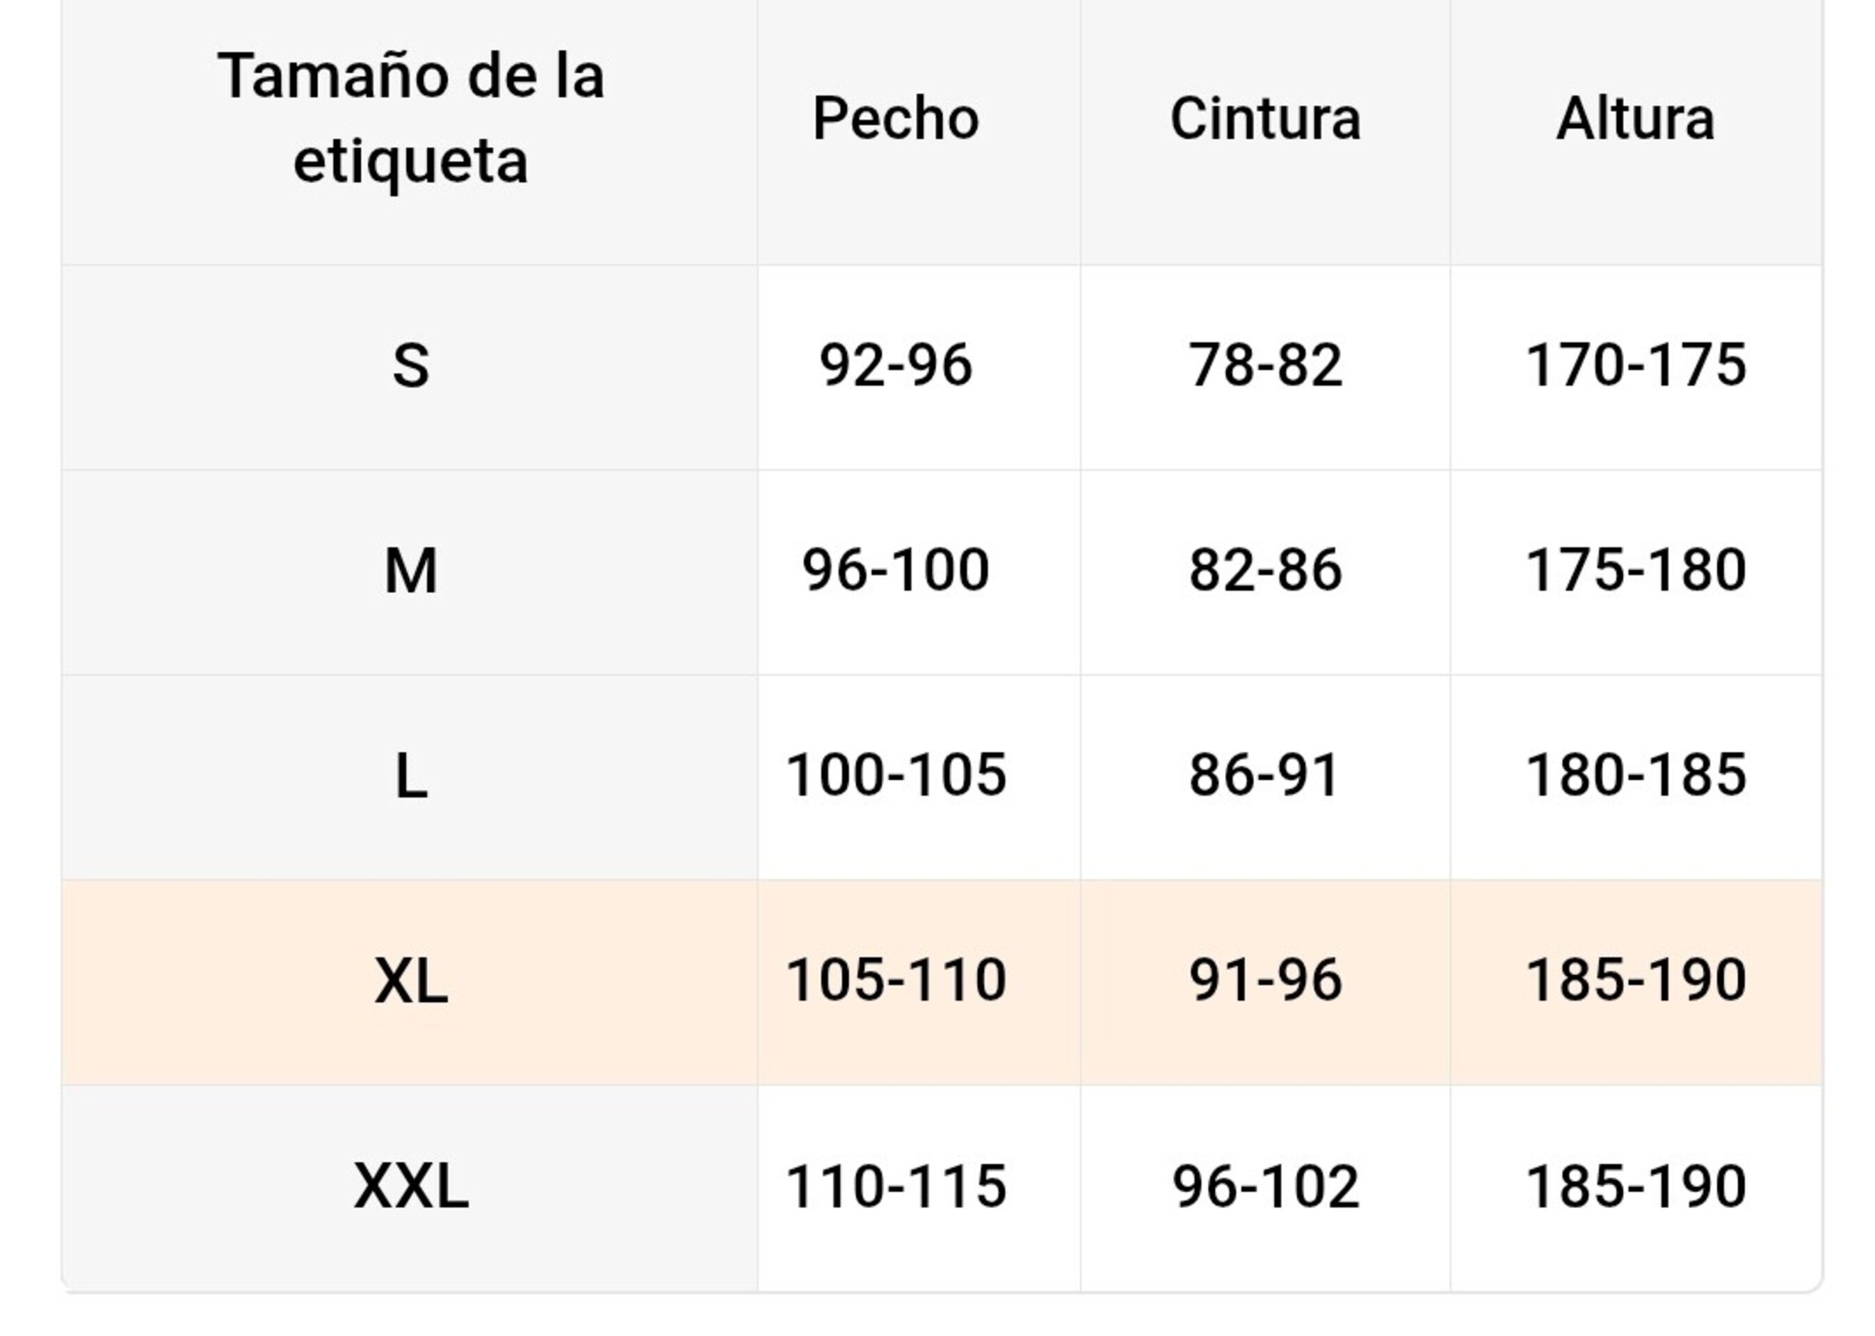Pick the L size row label
Viewport: 1875px width, 1336px height.
click(410, 775)
